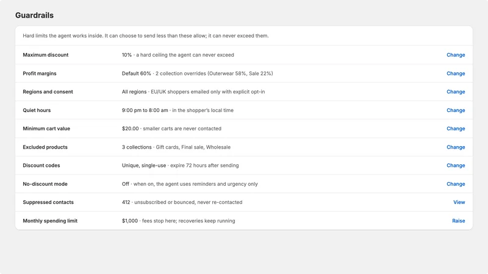Click the Excluded products row label
This screenshot has height=274, width=488.
[45, 147]
